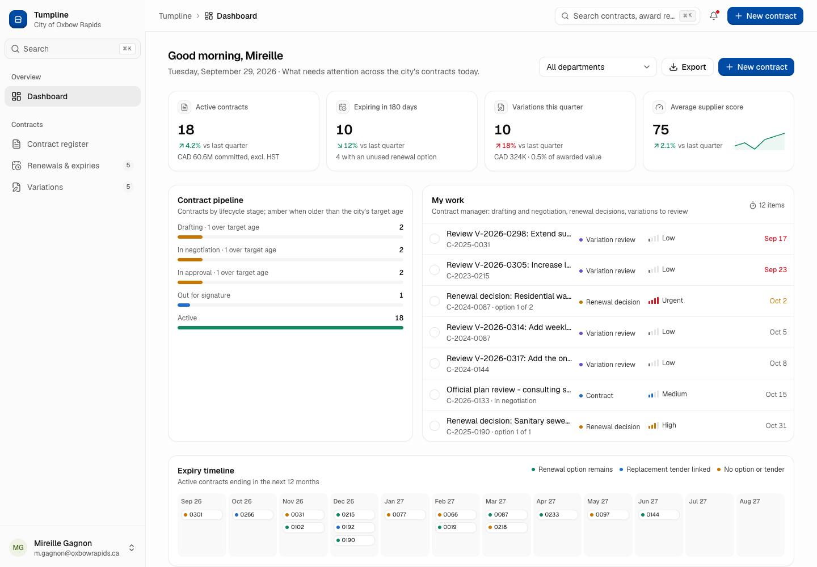The image size is (817, 567).
Task: Open Renewals & expiries page
Action: pyautogui.click(x=73, y=166)
